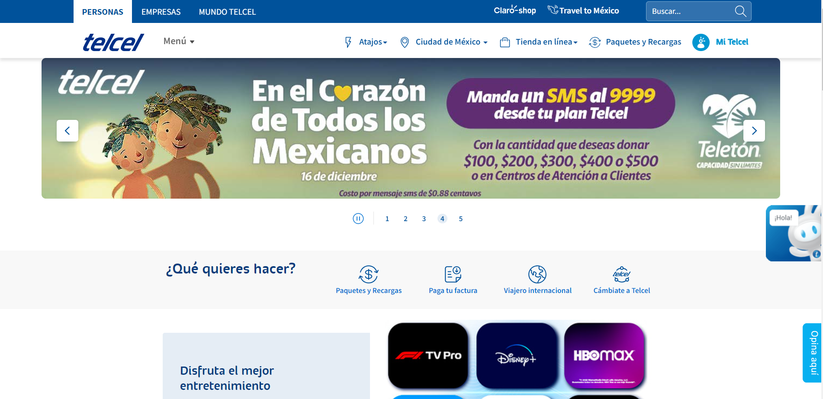Open the F1 TV Pro tile
This screenshot has height=399, width=823.
[x=428, y=355]
